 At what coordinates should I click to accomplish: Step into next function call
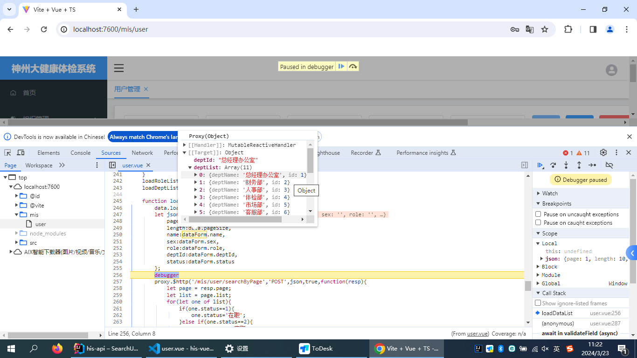coord(566,165)
